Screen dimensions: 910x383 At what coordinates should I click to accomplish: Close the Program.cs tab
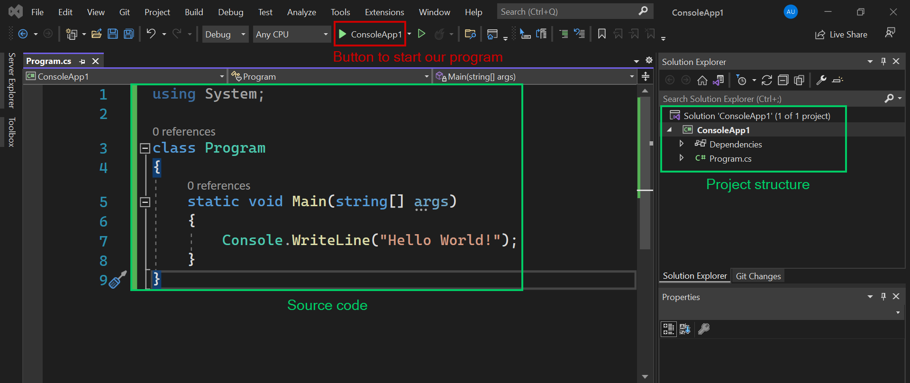click(95, 61)
